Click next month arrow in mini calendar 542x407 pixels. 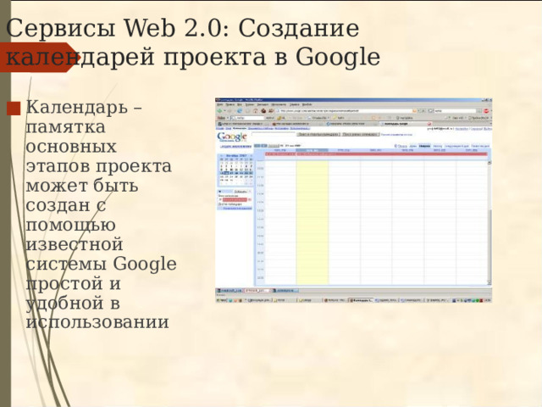tap(252, 156)
